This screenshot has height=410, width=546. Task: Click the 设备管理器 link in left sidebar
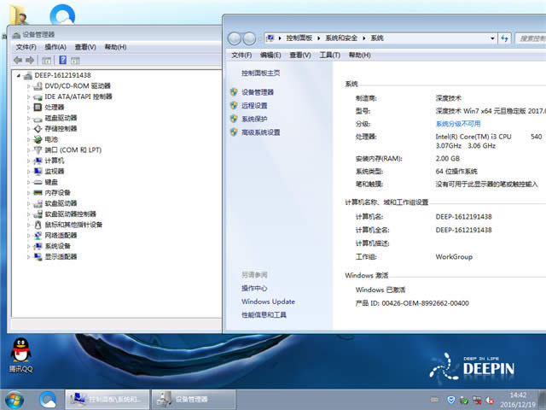point(257,92)
